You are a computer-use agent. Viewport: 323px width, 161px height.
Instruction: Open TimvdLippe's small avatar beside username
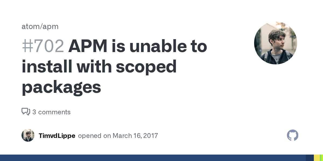[28, 135]
